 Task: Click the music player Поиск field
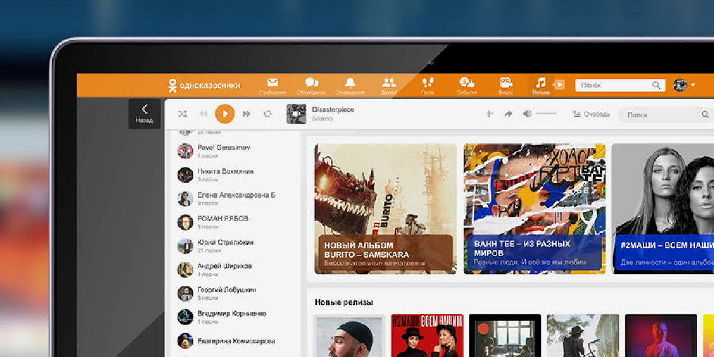pyautogui.click(x=662, y=115)
